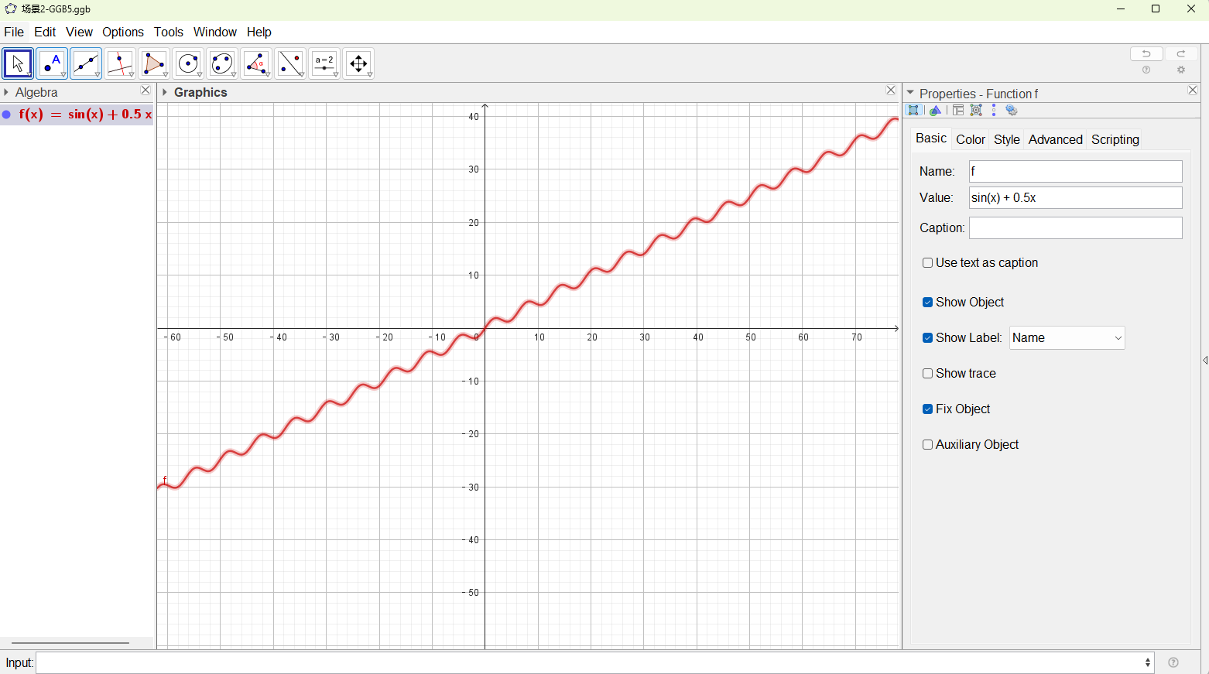Click the Undo arrow
Image resolution: width=1209 pixels, height=674 pixels.
(1146, 53)
